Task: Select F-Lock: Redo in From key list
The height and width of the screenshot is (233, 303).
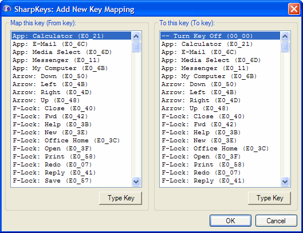Action: click(71, 165)
